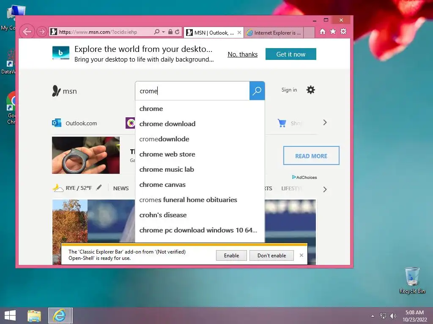Click the AdChoices link
This screenshot has height=324, width=433.
pos(304,177)
